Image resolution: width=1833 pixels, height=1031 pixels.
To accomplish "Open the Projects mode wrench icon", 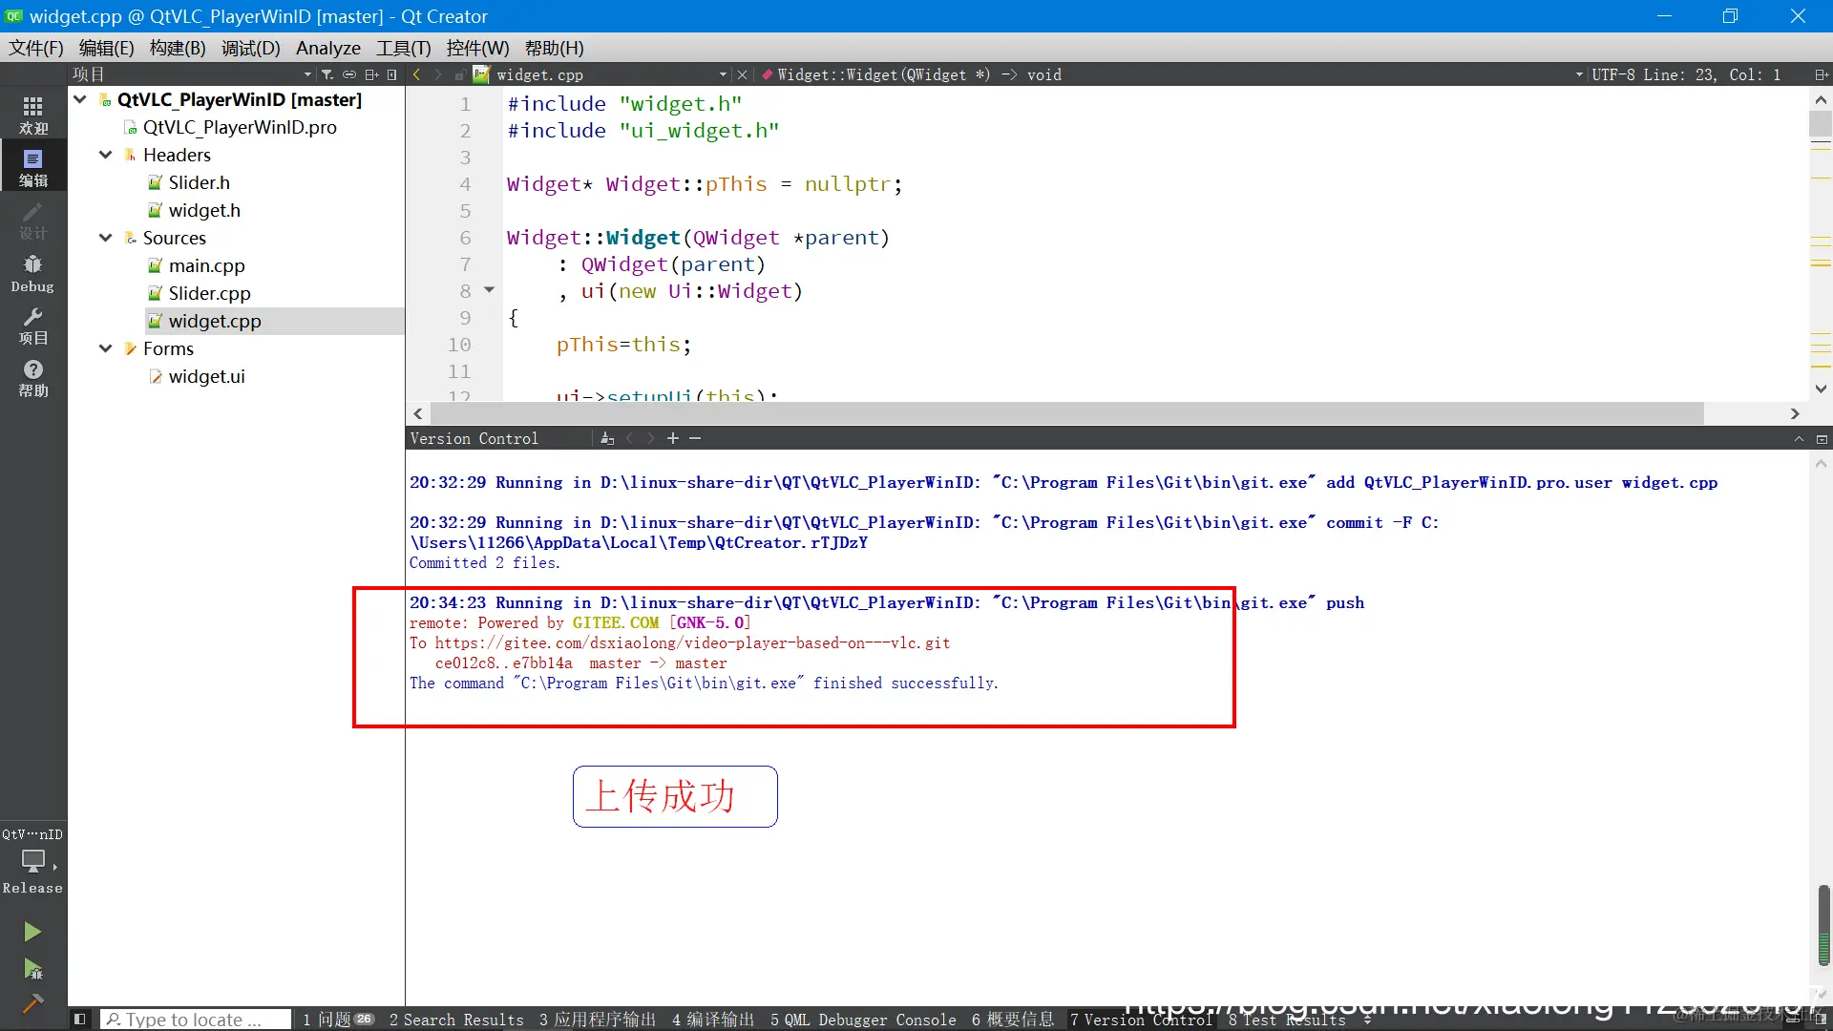I will (x=32, y=326).
